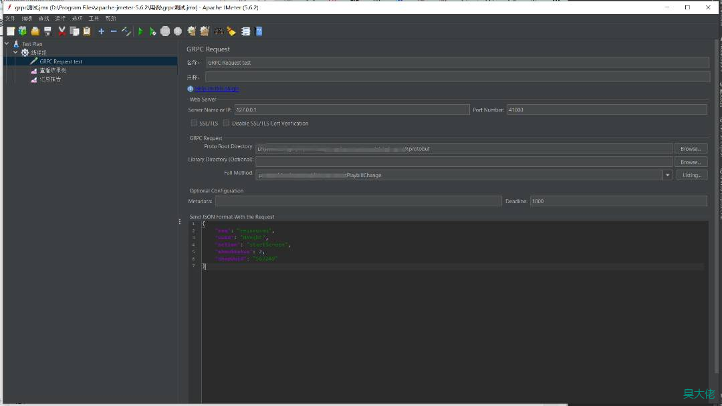Clear results with the single broom icon
Image resolution: width=722 pixels, height=406 pixels.
pos(192,31)
